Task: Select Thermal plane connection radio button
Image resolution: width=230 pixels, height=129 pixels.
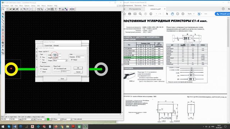Action: pyautogui.click(x=41, y=69)
